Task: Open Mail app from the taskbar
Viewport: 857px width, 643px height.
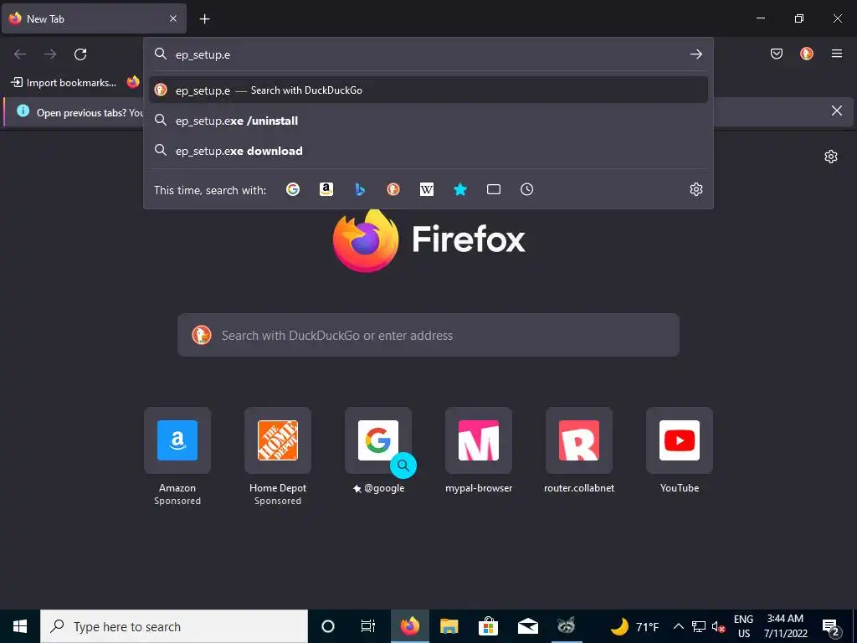Action: point(528,626)
